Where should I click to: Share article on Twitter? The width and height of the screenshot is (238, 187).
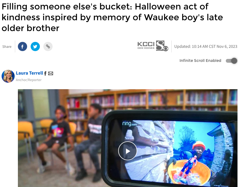coord(35,46)
